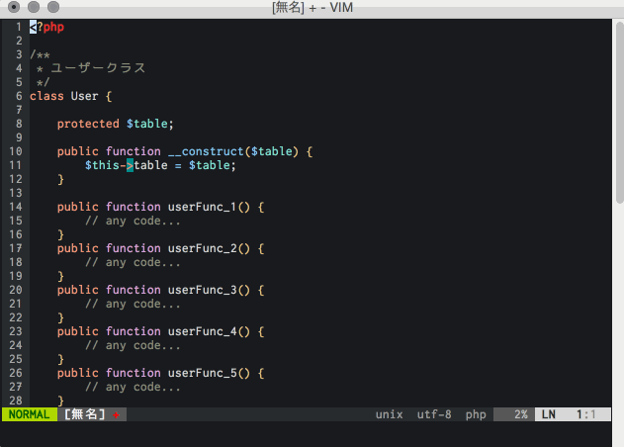Click userFunc_4 function name
Screen dimensions: 624x447
(x=202, y=331)
